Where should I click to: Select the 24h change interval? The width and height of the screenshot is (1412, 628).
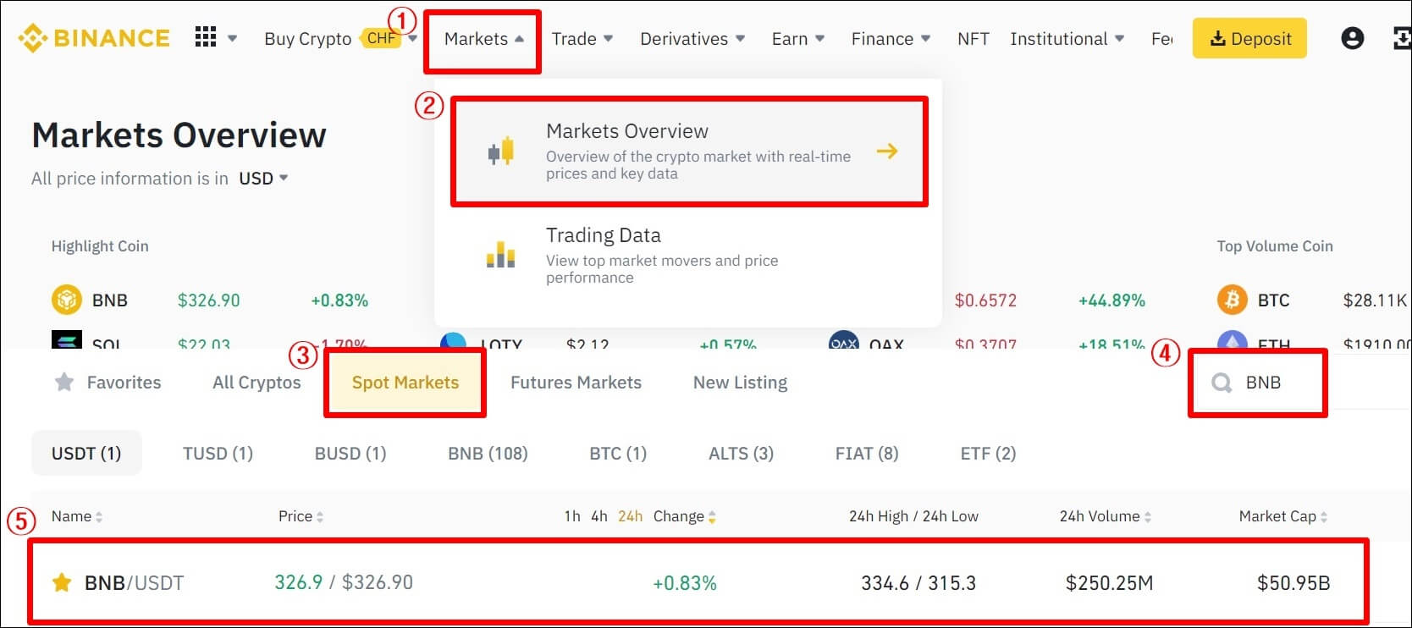[x=630, y=516]
